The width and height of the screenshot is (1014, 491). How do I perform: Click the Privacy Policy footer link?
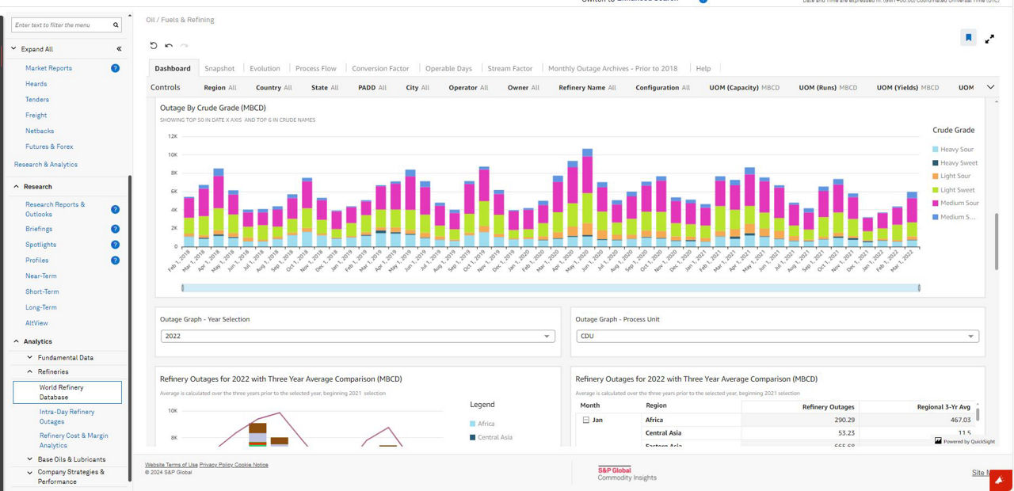(x=217, y=465)
